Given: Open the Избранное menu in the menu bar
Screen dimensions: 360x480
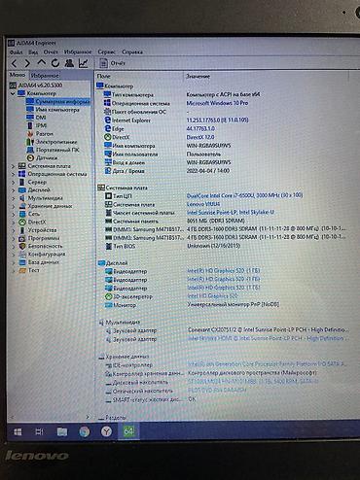Looking at the screenshot, I should tap(78, 51).
